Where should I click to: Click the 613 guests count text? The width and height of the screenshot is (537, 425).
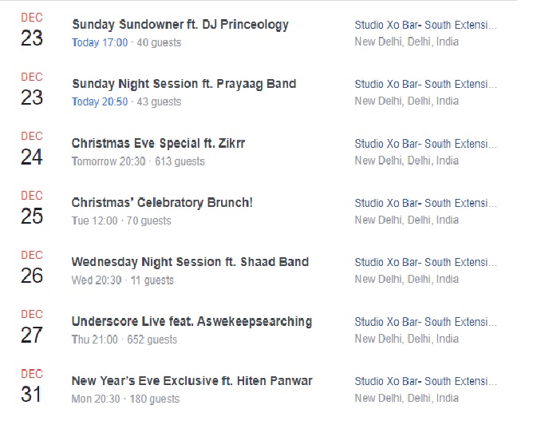[180, 161]
